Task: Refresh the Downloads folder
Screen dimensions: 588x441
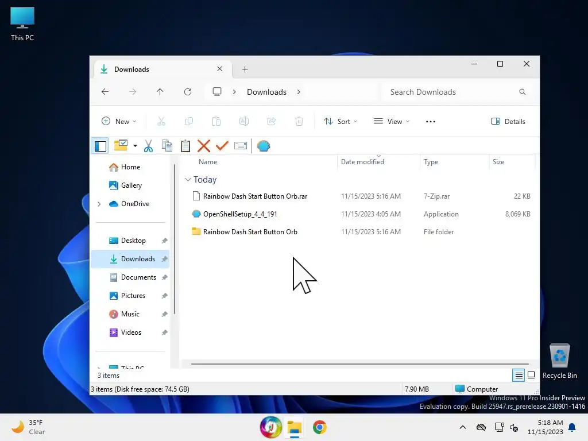Action: pyautogui.click(x=188, y=92)
